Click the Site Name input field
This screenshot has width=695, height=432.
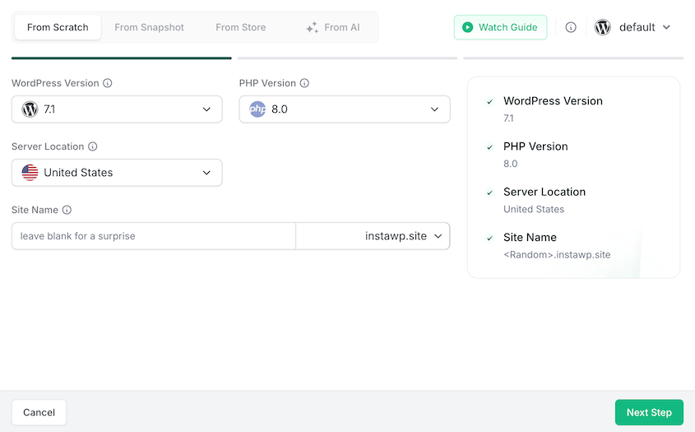tap(153, 236)
